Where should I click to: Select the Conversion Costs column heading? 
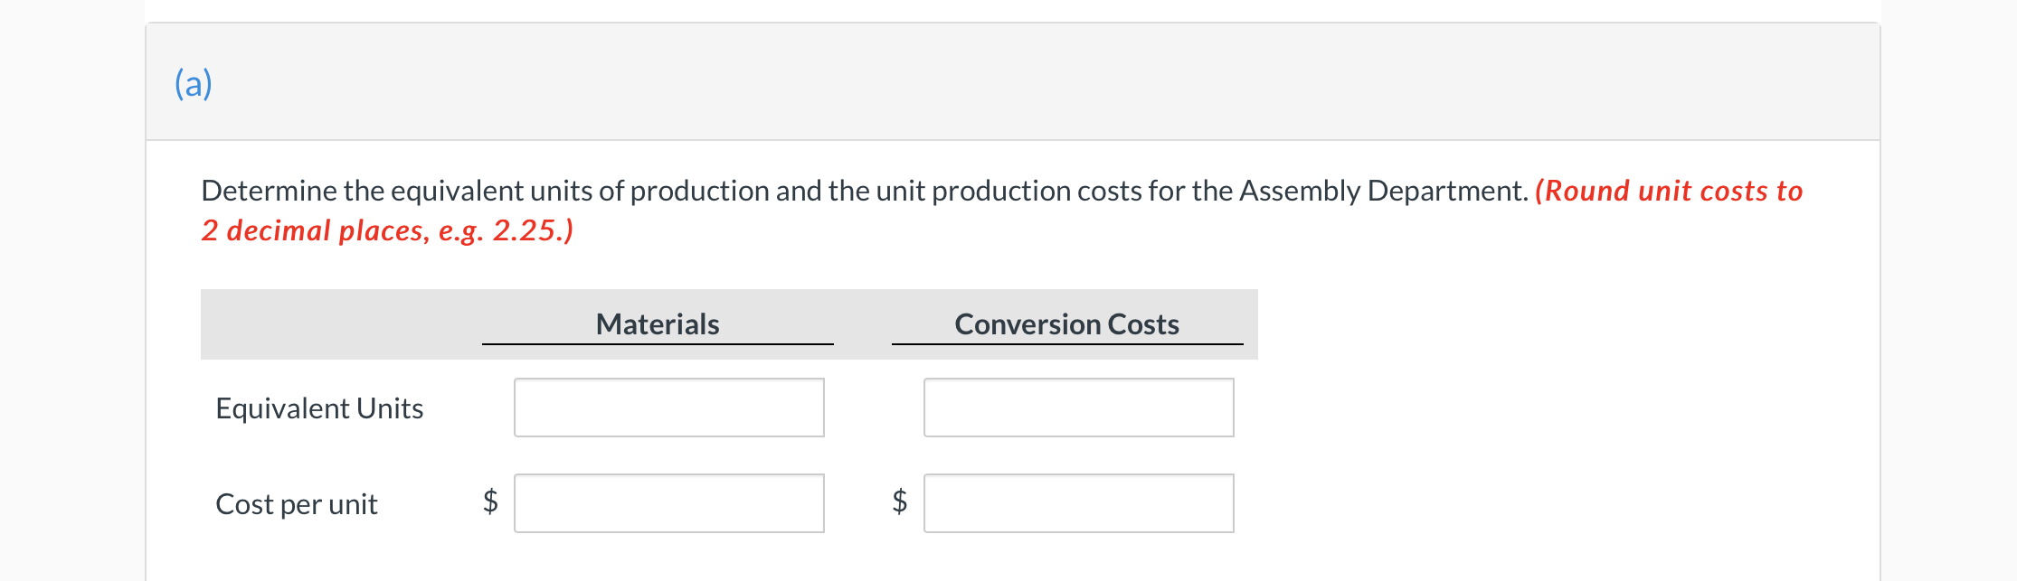click(1066, 323)
